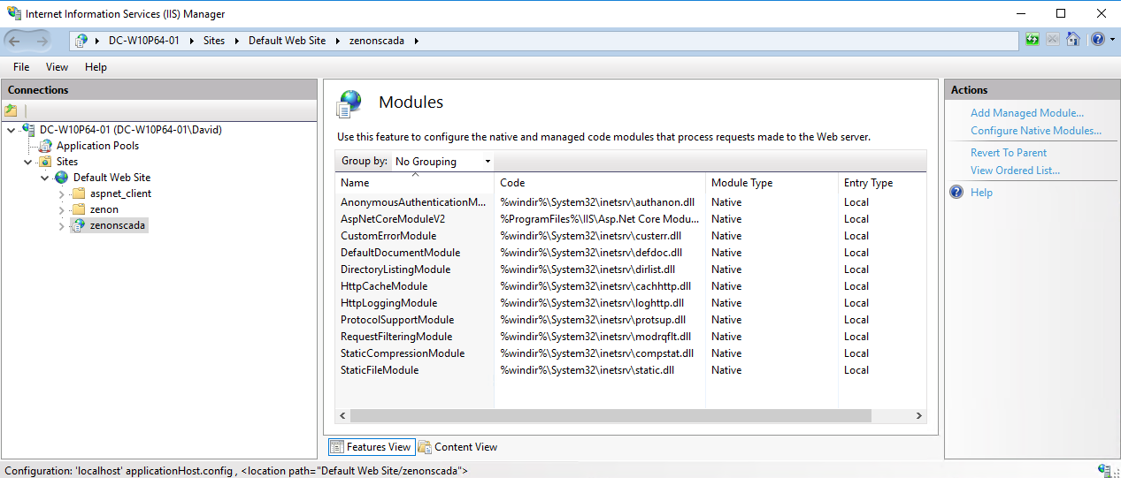The width and height of the screenshot is (1121, 478).
Task: Switch to Features View tab
Action: point(370,447)
